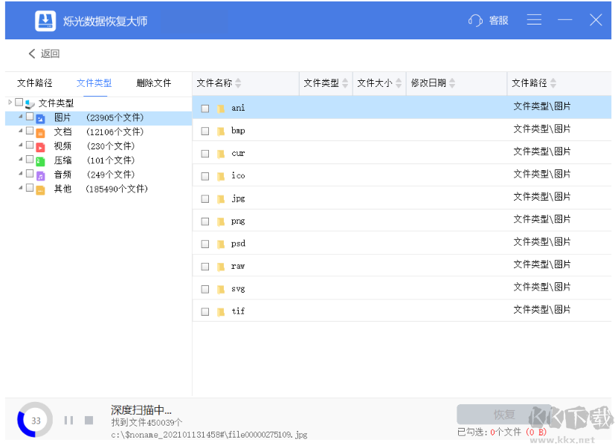Collapse the 文件类型 root node
This screenshot has width=615, height=445.
click(x=10, y=103)
